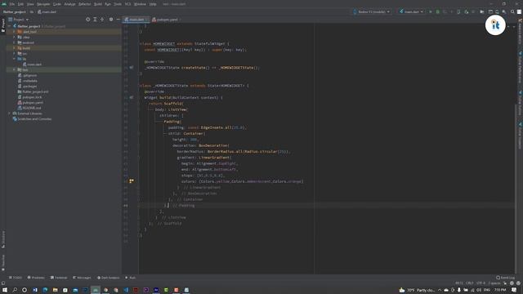Screen dimensions: 523x294
Task: Select README.md in project tree
Action: 29,108
